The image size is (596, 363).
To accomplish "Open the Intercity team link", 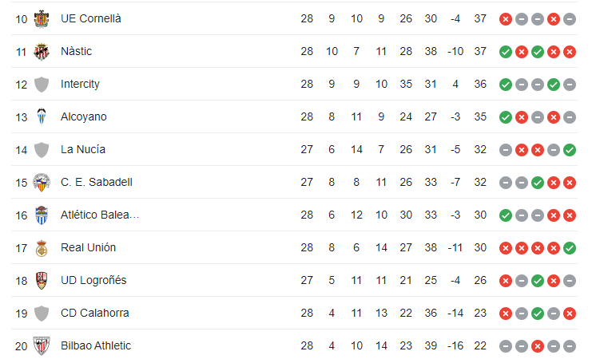I will coord(80,84).
